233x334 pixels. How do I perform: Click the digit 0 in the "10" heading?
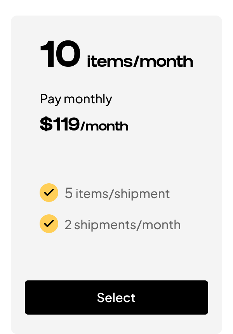tap(68, 55)
